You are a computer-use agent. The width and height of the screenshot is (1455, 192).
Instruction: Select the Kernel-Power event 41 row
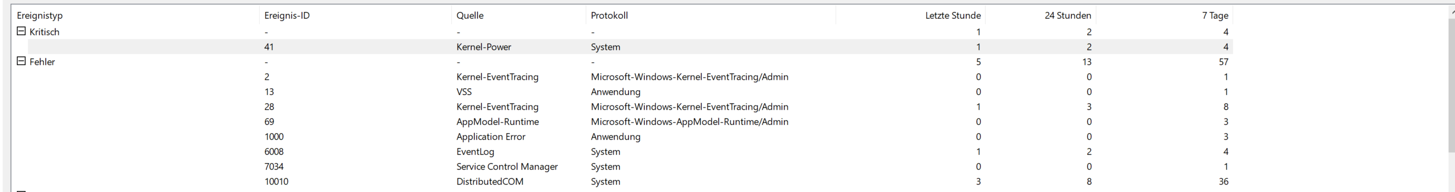tap(630, 47)
